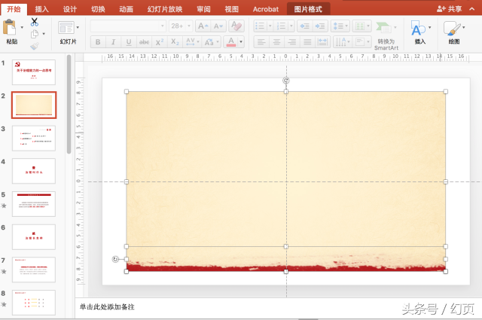Apply superscript formatting
Viewport: 482px width, 320px height.
coord(160,42)
